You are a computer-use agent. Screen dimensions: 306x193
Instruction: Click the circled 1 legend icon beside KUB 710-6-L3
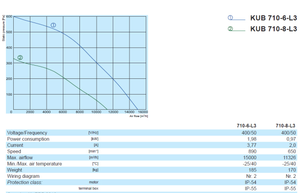coord(230,18)
